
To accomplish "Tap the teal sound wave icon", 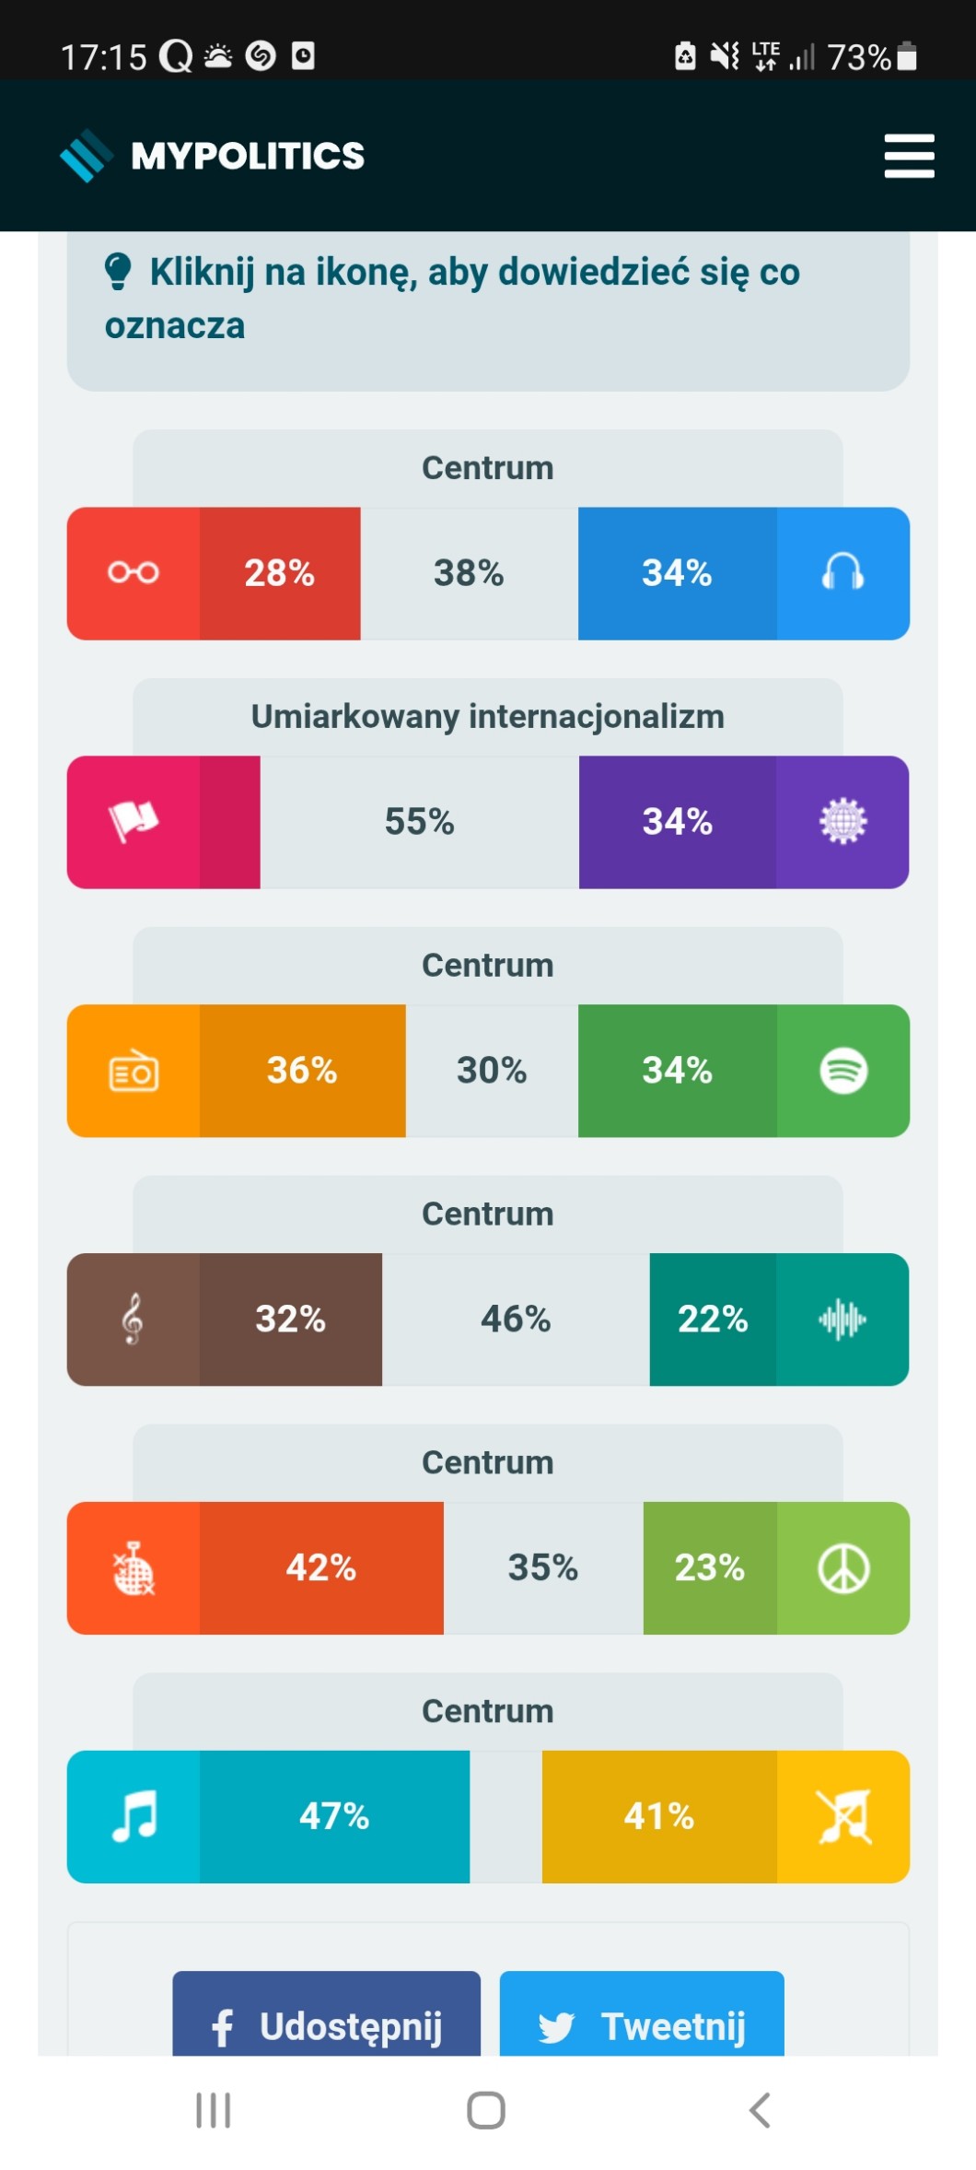I will 842,1320.
